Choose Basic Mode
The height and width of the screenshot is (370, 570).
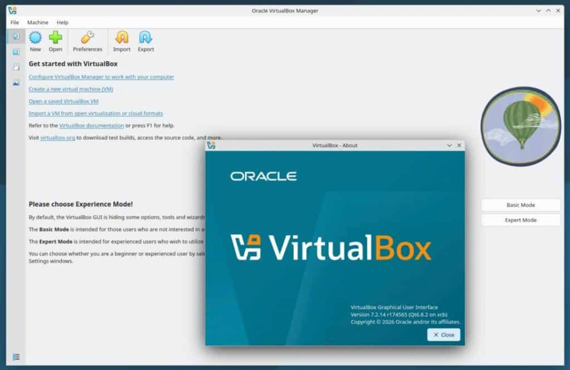tap(520, 205)
